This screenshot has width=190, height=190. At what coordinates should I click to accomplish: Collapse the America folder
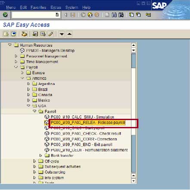point(22,78)
